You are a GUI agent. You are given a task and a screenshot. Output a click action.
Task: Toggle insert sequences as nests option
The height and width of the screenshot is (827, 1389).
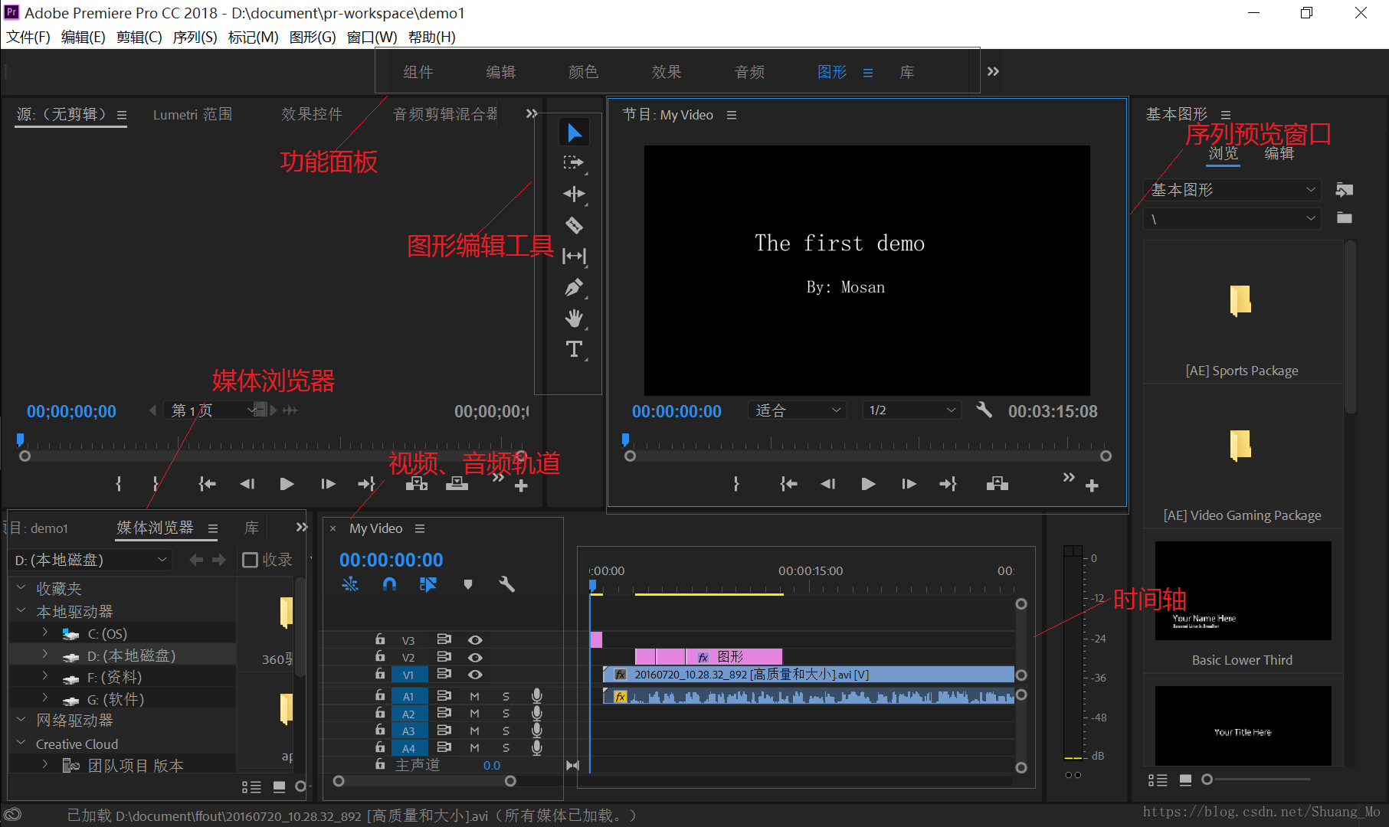(350, 584)
